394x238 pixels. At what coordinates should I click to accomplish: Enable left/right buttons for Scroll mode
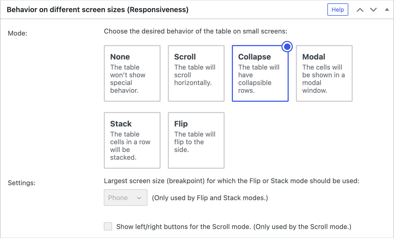click(108, 226)
